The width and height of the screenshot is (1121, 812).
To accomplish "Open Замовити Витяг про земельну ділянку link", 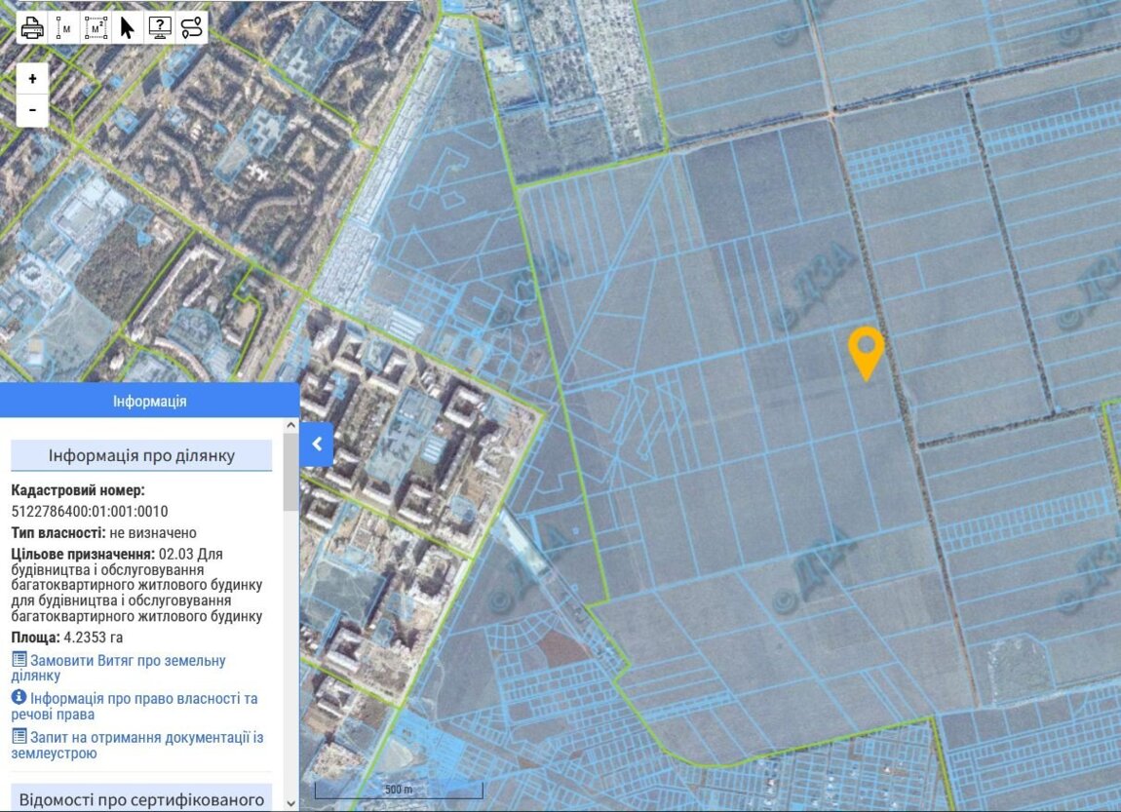I will coord(118,668).
